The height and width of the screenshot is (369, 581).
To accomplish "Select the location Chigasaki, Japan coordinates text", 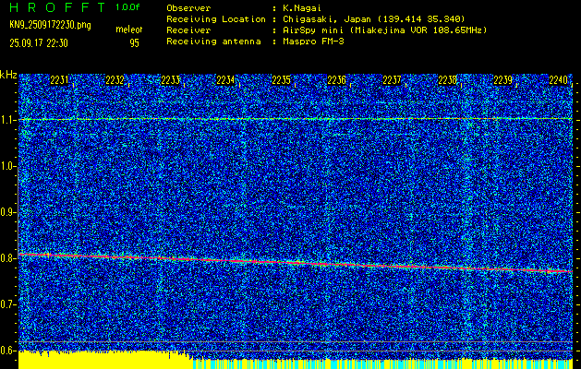I will click(x=374, y=19).
